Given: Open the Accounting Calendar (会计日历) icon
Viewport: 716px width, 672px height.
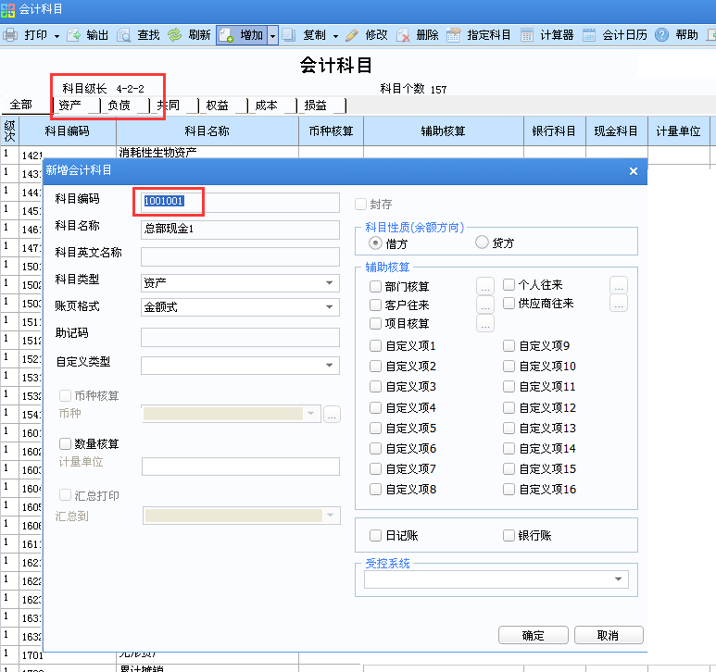Looking at the screenshot, I should coord(589,35).
